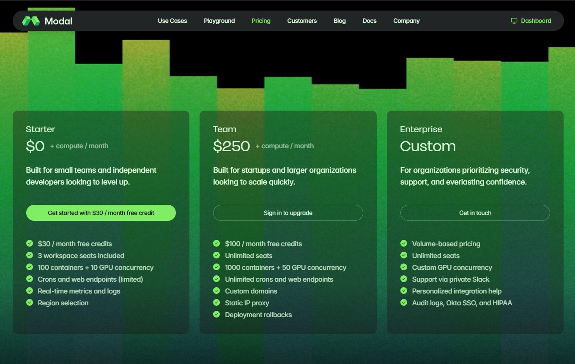Click the Custom price in Enterprise card
575x364 pixels.
428,146
